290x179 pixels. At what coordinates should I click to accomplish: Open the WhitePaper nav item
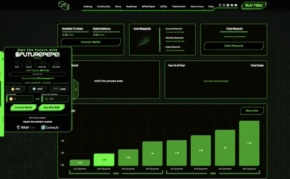pos(148,6)
